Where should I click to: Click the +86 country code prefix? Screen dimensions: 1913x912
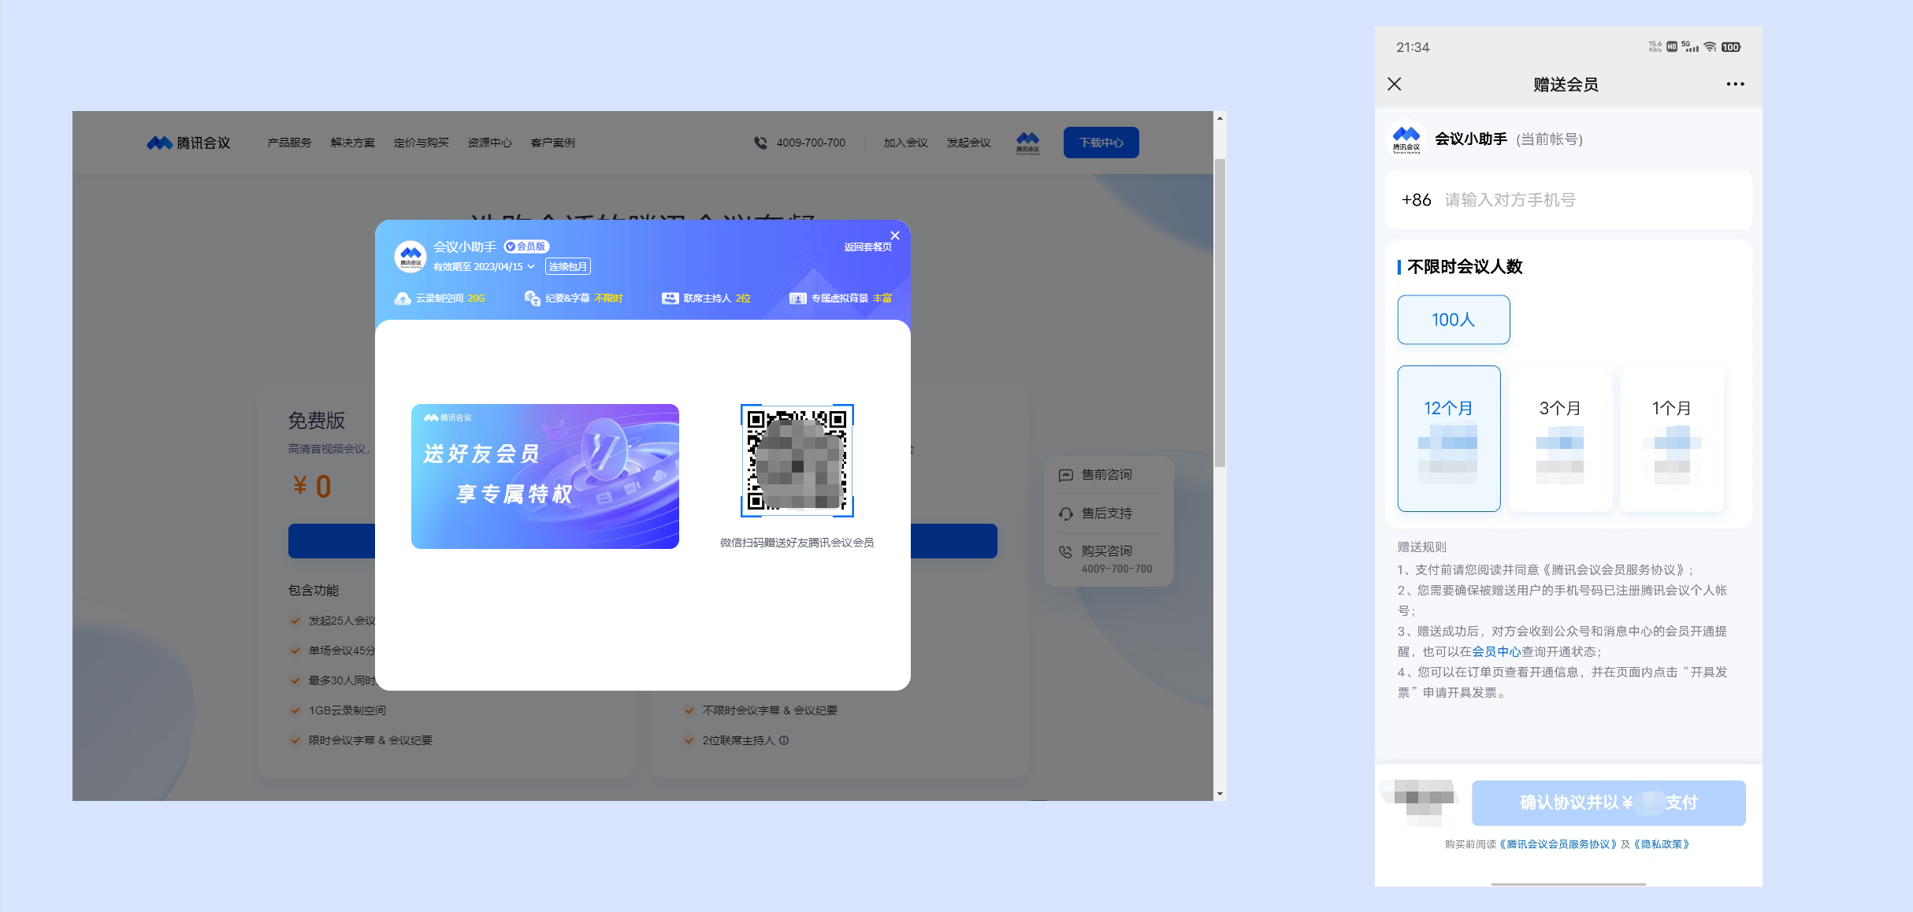[x=1416, y=200]
